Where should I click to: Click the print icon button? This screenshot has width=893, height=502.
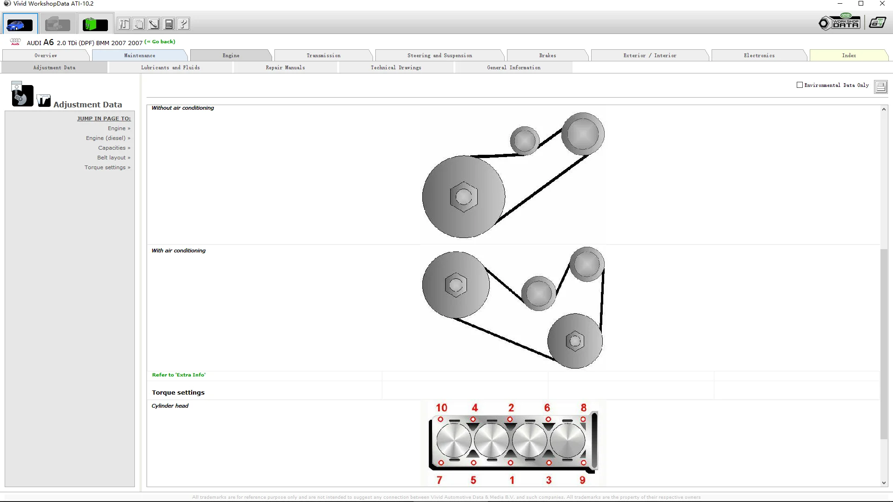[x=880, y=86]
